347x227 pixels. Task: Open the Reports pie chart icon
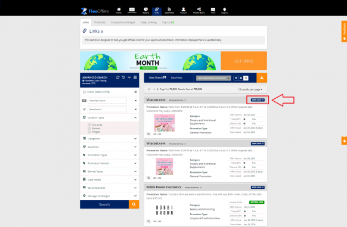coord(145,10)
